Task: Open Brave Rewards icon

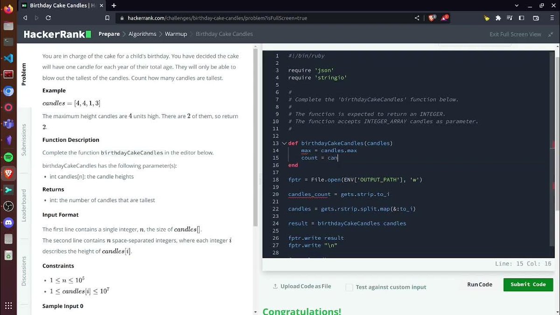Action: point(445,18)
